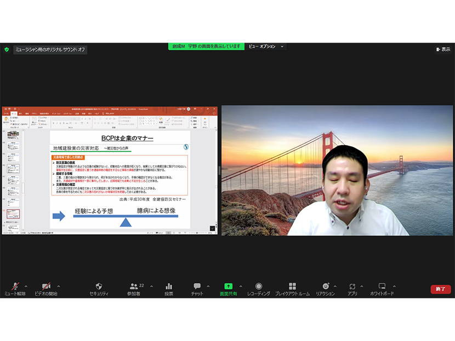
Task: Open Reactions smiley icon
Action: (325, 287)
